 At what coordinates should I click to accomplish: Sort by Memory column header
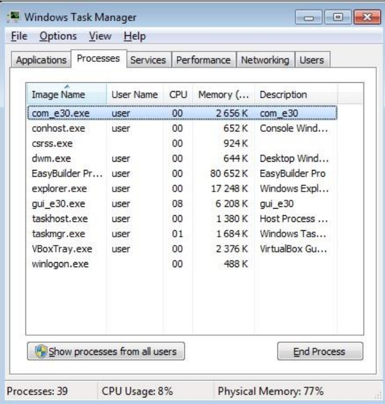point(224,94)
